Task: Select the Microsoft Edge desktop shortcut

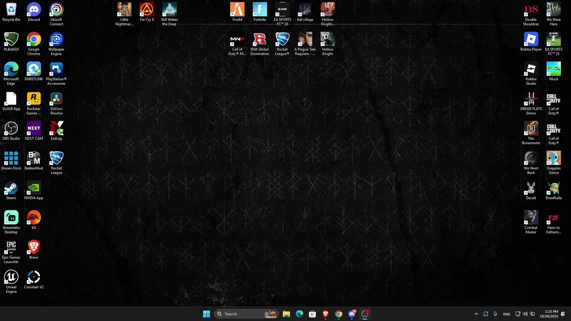Action: [11, 74]
